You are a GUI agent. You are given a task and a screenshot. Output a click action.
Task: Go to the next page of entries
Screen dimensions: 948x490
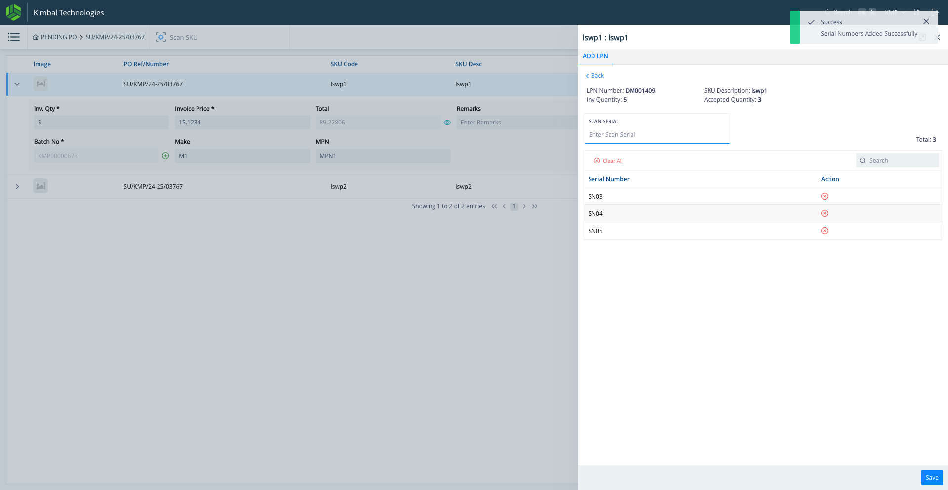524,206
